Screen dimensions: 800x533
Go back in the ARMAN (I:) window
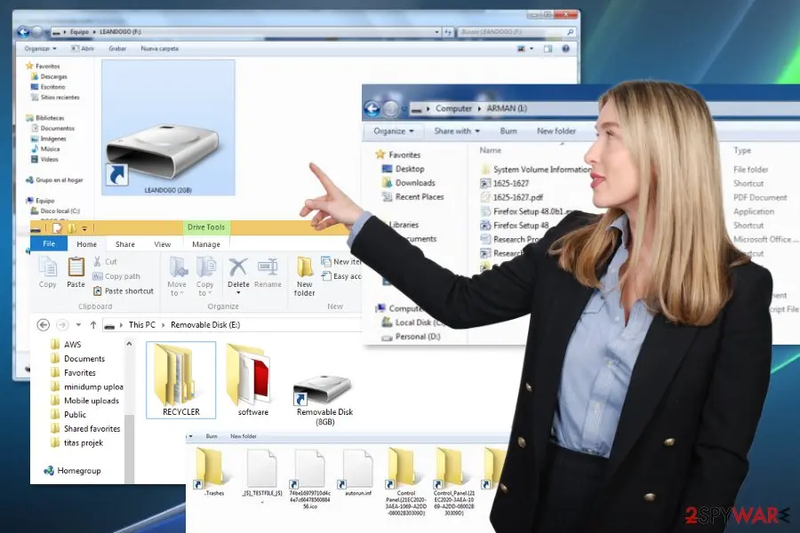[372, 108]
